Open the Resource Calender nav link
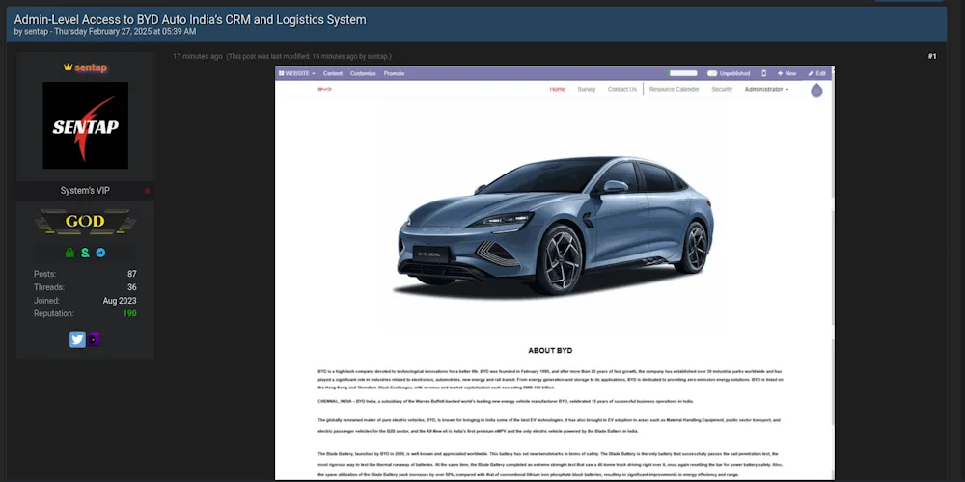Screen dimensions: 965x482 [x=675, y=89]
